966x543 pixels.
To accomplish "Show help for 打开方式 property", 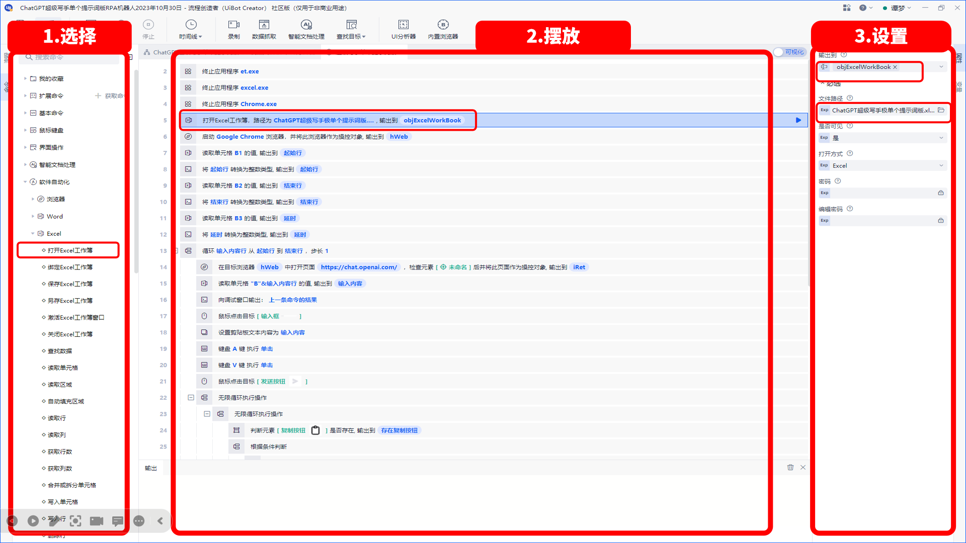I will pyautogui.click(x=850, y=153).
